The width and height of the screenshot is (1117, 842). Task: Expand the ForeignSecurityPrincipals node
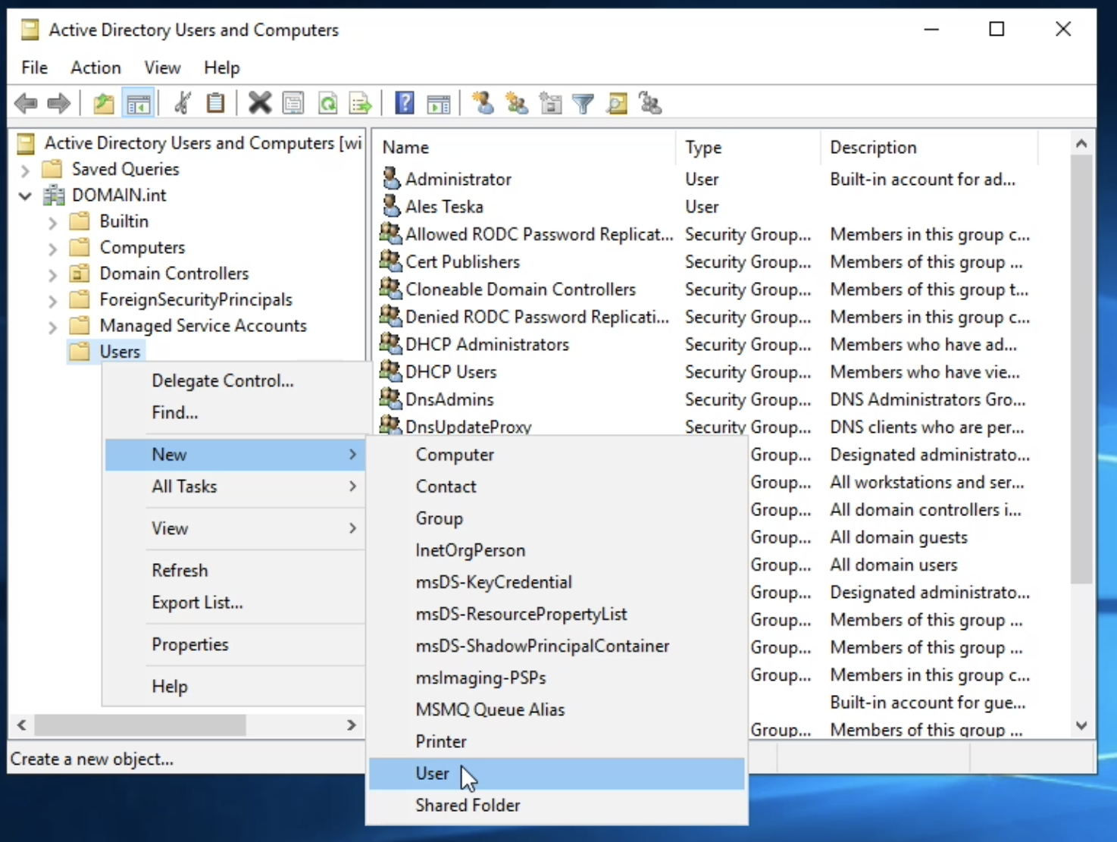click(52, 301)
